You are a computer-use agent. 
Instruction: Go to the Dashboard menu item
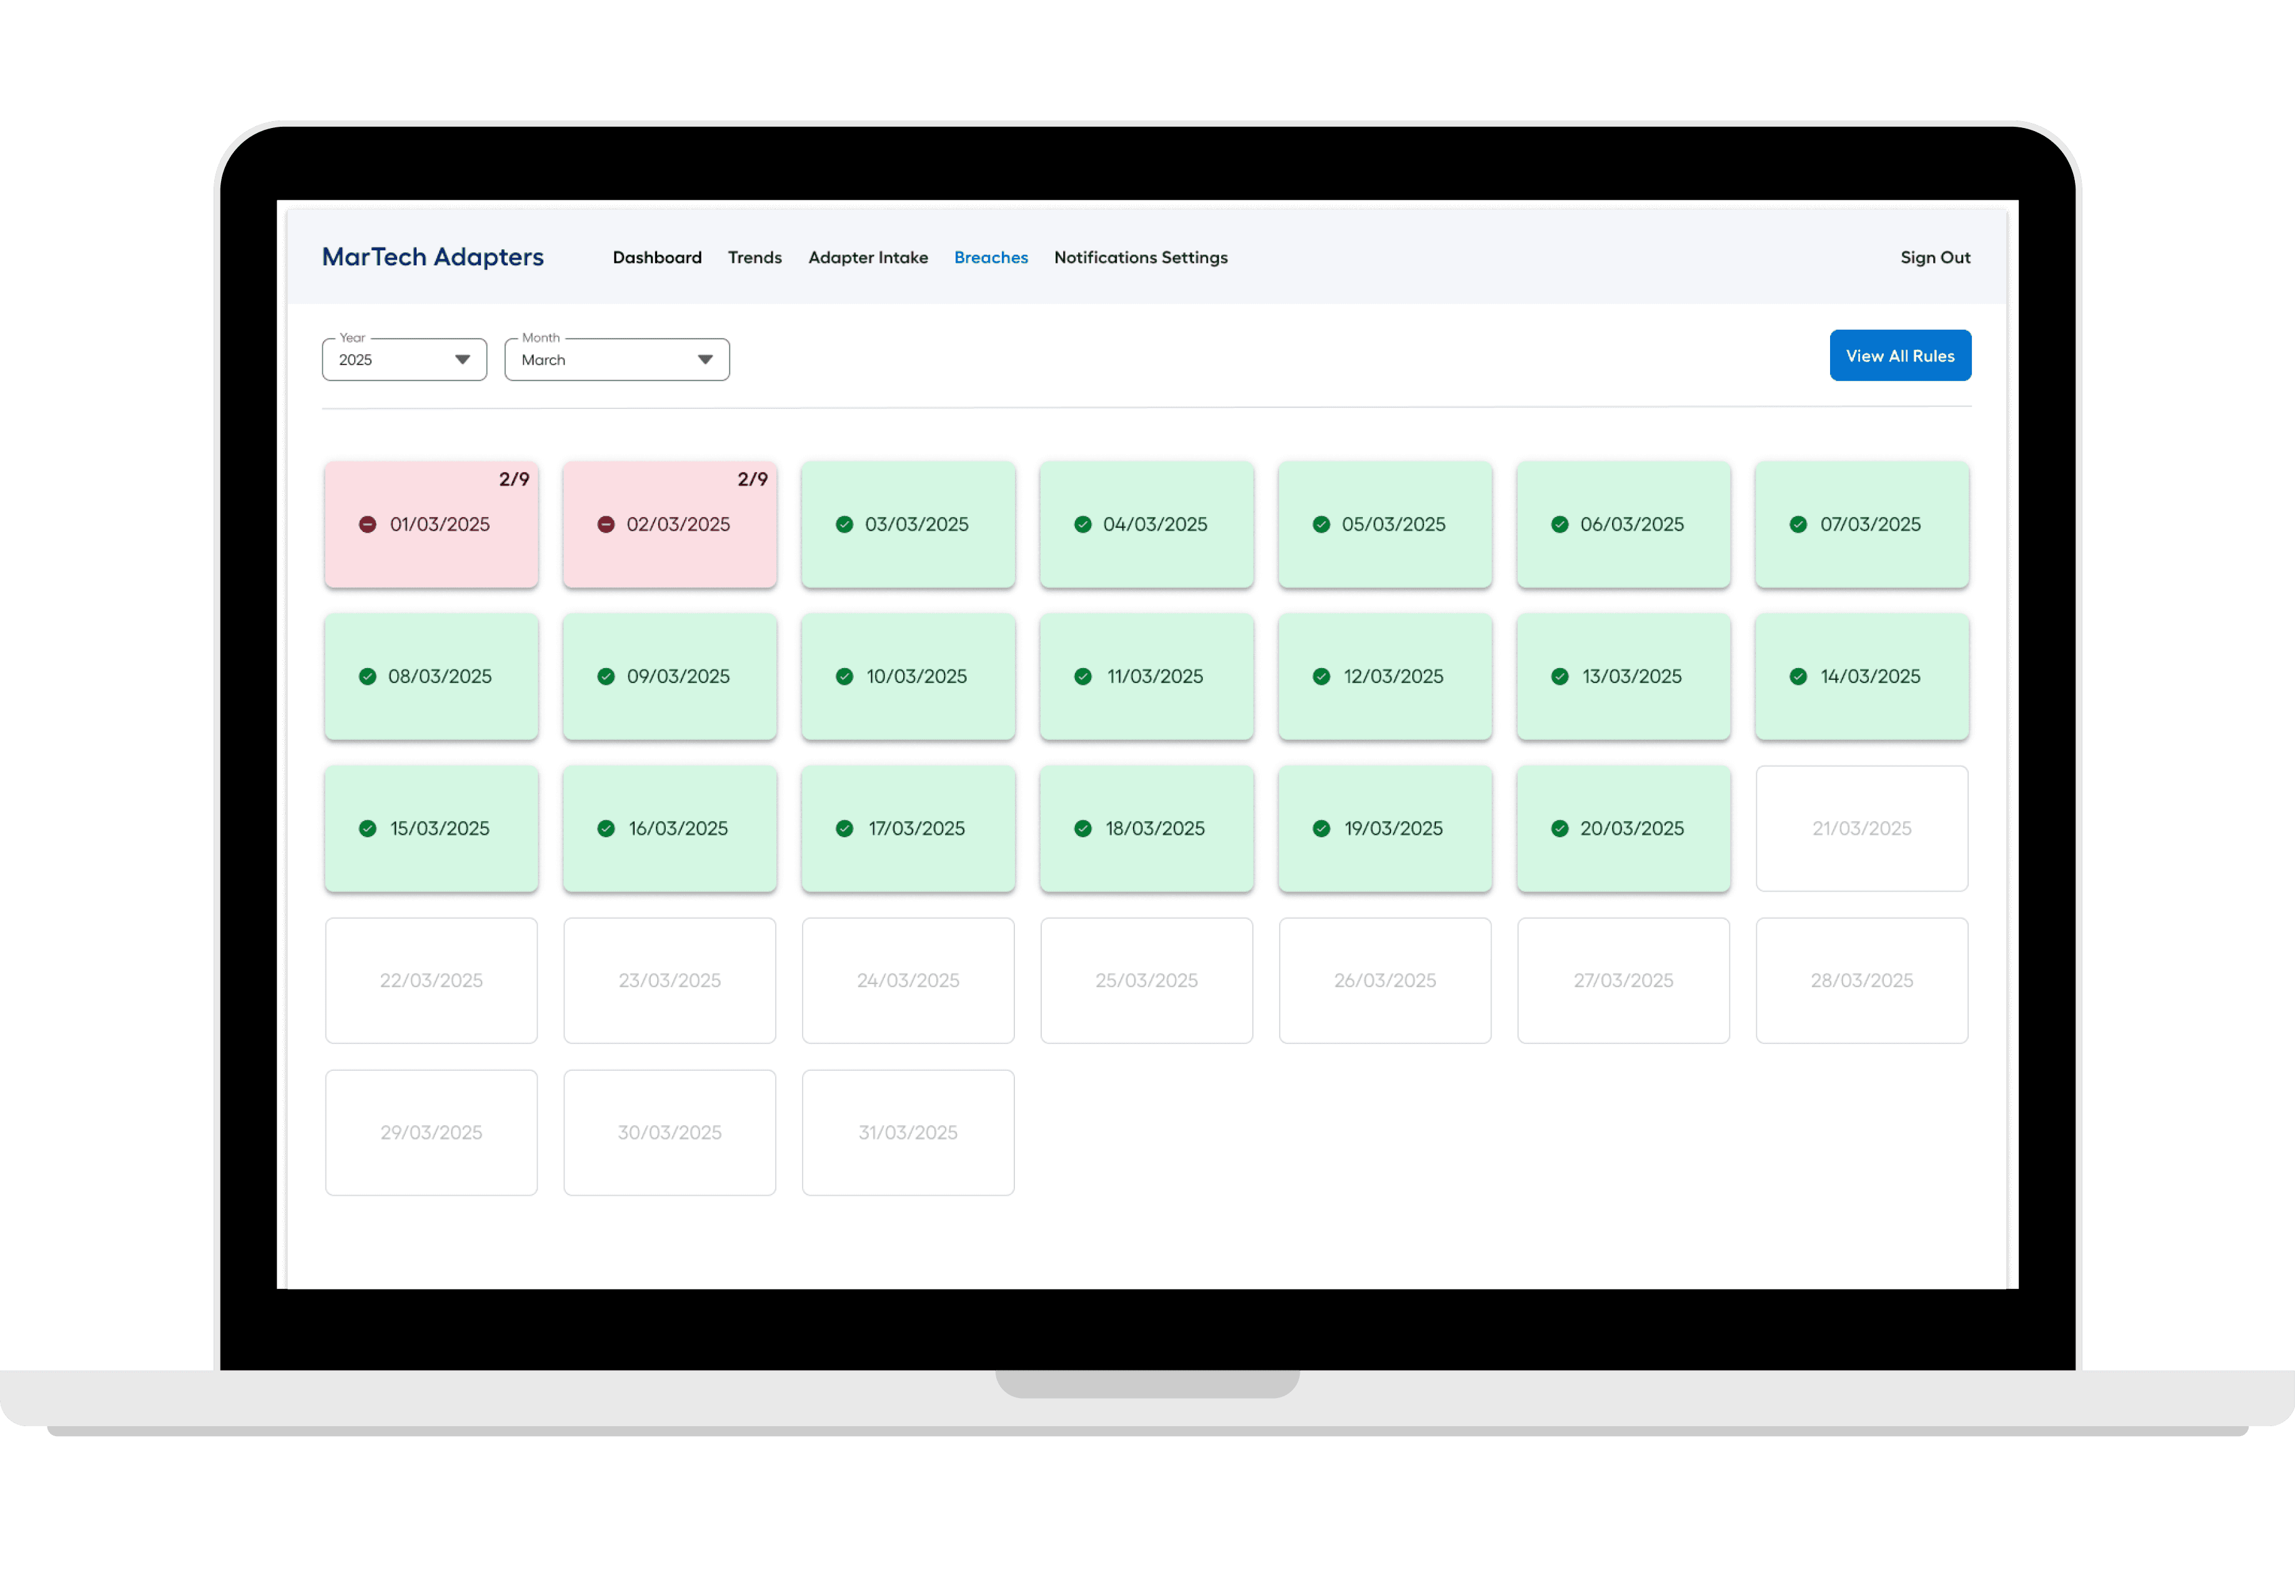[657, 258]
